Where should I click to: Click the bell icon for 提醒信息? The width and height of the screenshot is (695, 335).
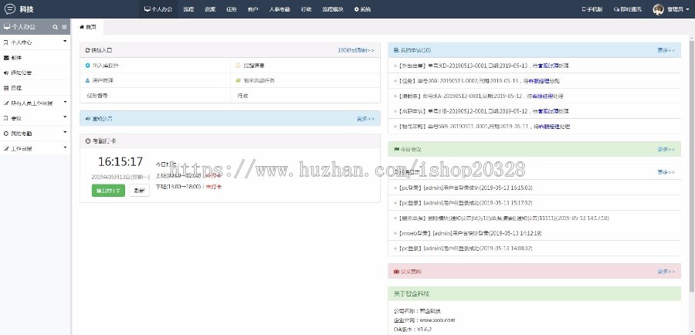[238, 66]
